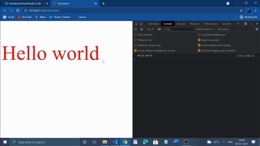This screenshot has width=260, height=146.
Task: Switch to the Performance tab
Action: pos(210,24)
